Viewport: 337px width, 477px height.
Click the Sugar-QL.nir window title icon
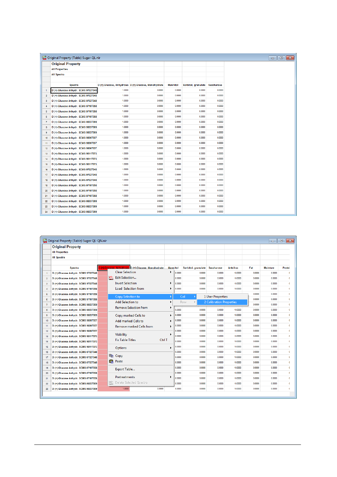pyautogui.click(x=44, y=58)
